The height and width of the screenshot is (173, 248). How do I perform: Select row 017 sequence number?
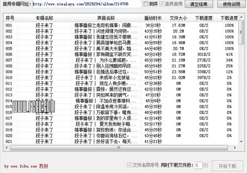[9, 118]
